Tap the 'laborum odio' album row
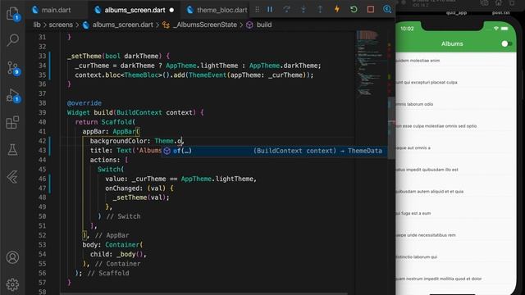The image size is (525, 295). [456, 104]
